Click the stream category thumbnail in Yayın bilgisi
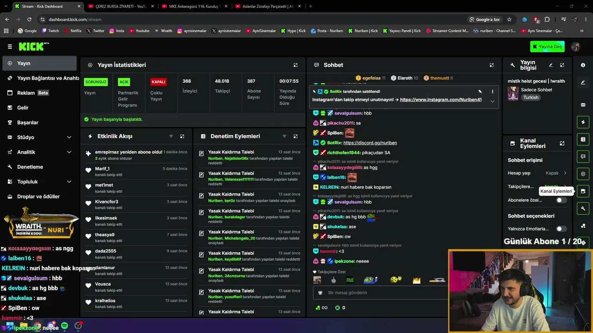Viewport: 593px width, 333px height. point(513,93)
